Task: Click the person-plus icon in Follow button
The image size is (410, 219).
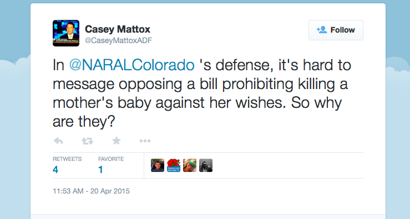Action: click(x=322, y=30)
